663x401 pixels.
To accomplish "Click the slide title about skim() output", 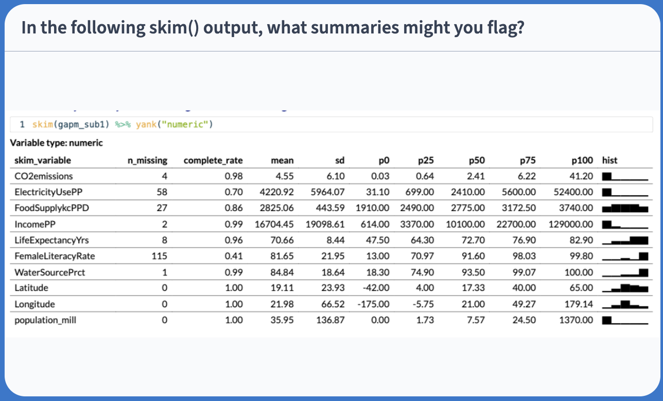I will pos(273,28).
